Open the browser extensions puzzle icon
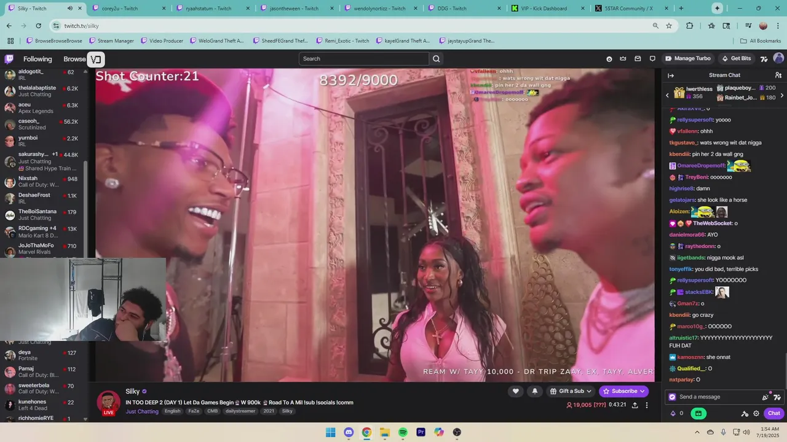Viewport: 787px width, 442px height. pyautogui.click(x=689, y=26)
